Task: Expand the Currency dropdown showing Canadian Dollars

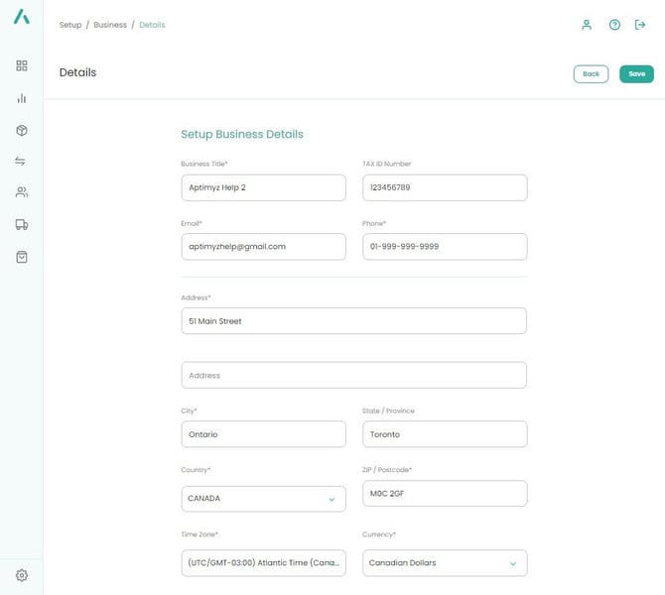Action: [445, 563]
